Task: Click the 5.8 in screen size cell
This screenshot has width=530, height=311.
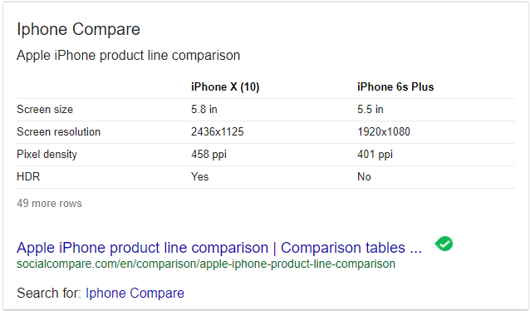Action: 204,109
